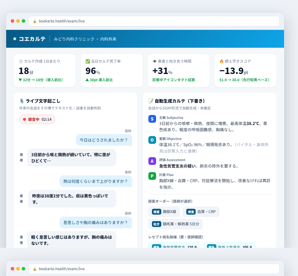Click the lower window's URL field

pos(154,269)
